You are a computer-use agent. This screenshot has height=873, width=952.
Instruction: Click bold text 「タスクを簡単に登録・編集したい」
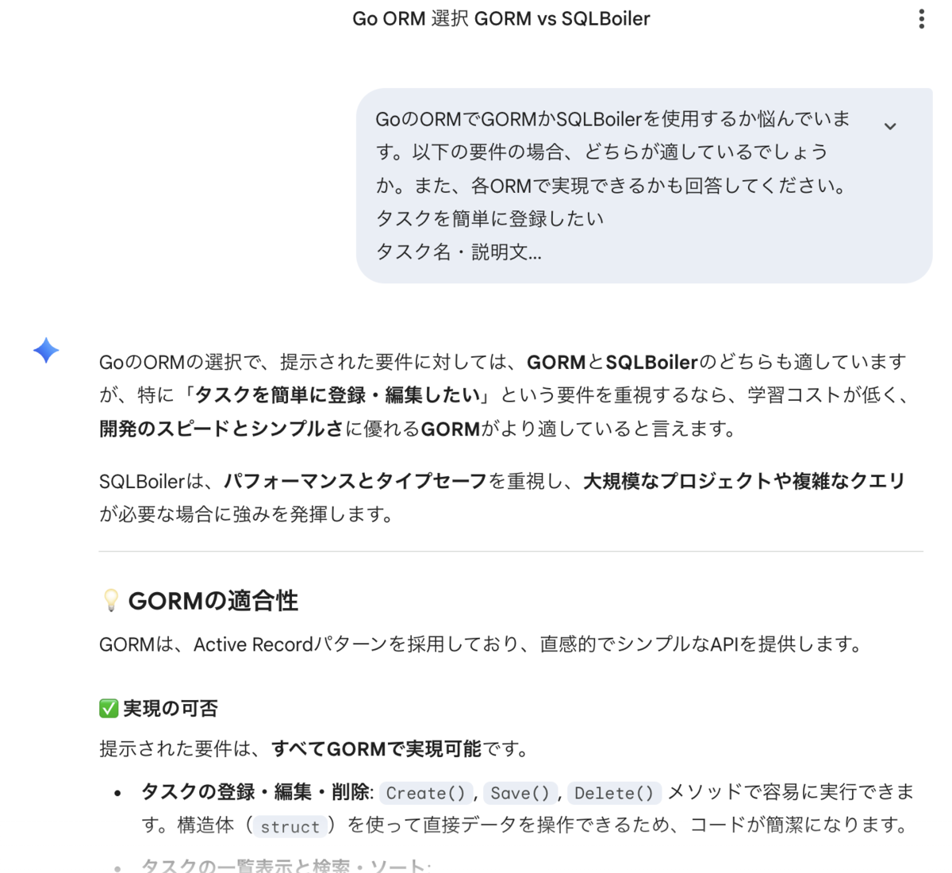point(338,395)
